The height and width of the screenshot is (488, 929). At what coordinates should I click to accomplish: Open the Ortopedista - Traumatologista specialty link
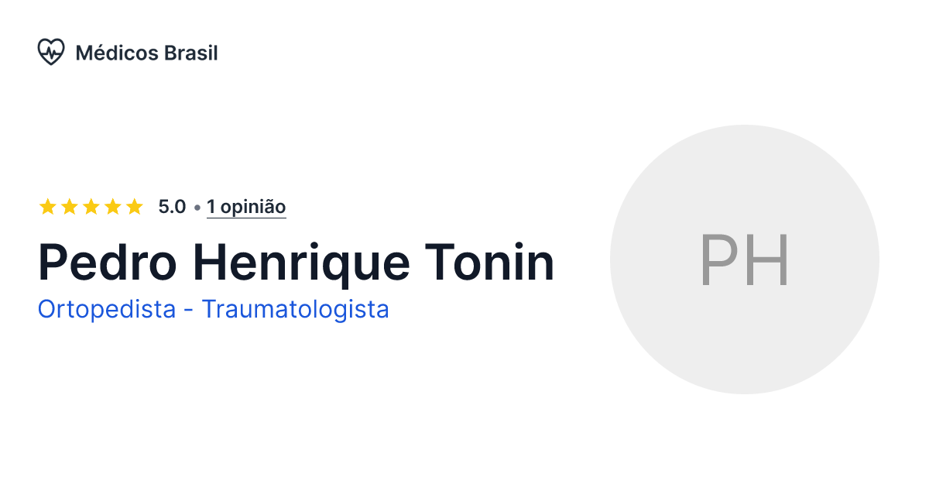[214, 309]
